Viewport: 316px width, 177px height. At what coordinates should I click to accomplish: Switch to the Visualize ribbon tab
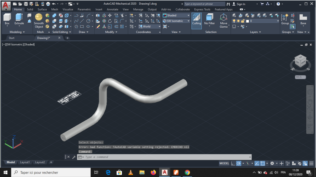click(x=68, y=9)
